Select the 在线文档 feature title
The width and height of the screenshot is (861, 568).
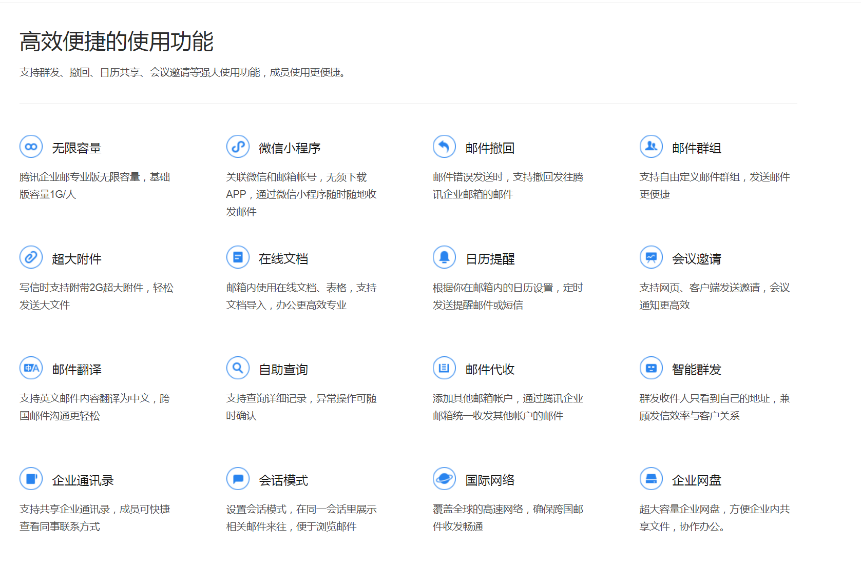coord(283,259)
